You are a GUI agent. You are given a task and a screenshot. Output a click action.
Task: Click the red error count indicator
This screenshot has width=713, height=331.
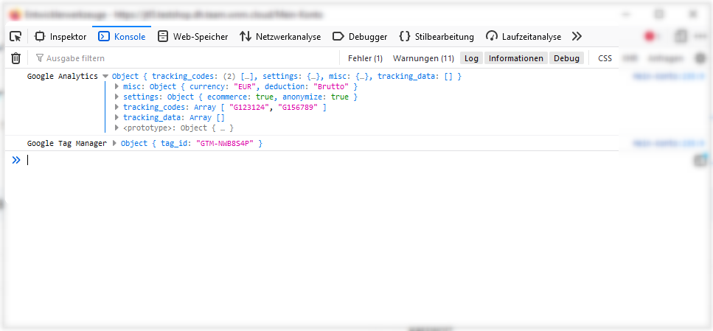(x=650, y=36)
